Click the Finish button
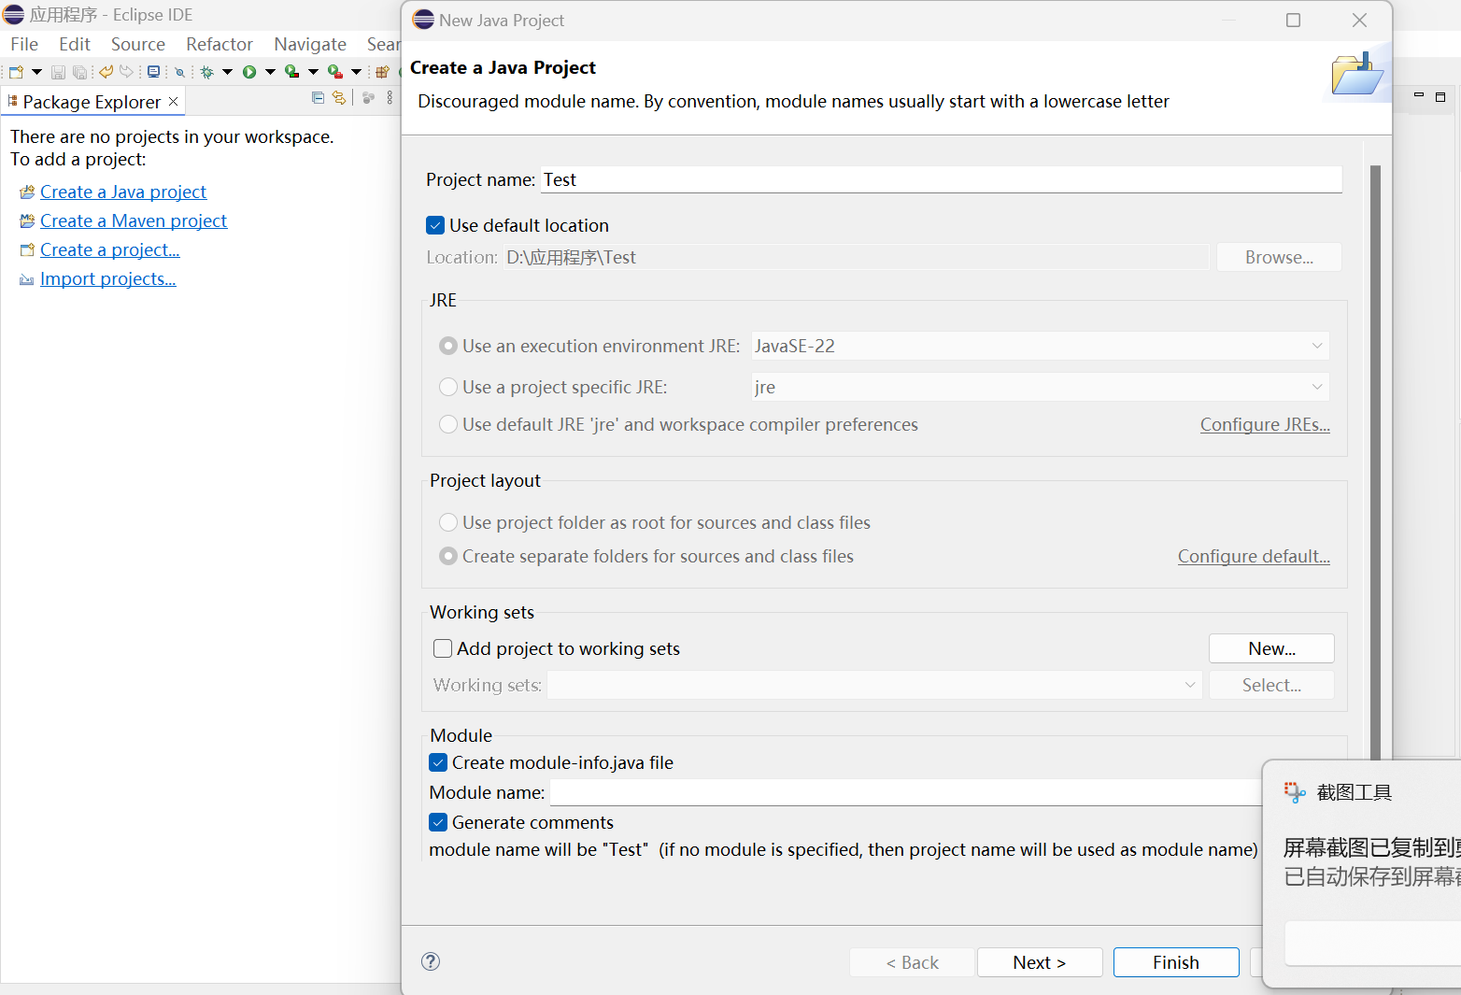 click(x=1175, y=962)
